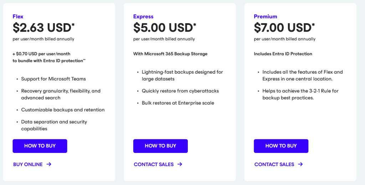The image size is (365, 185).
Task: Click the arrow icon next to Express Contact Sales
Action: 180,164
